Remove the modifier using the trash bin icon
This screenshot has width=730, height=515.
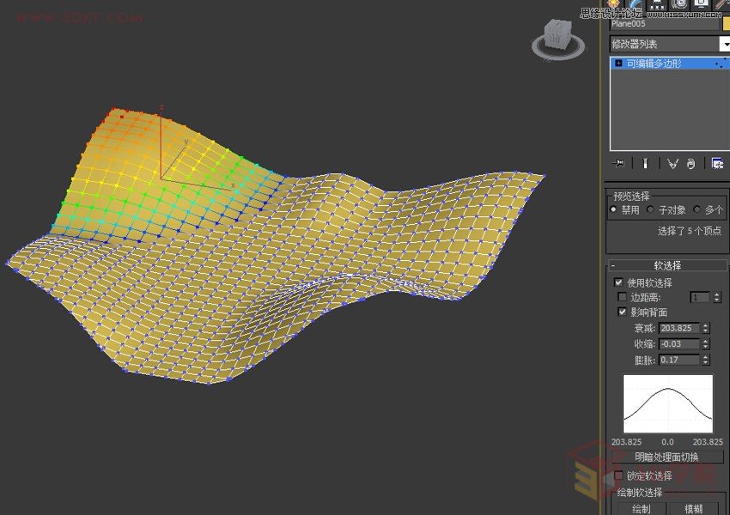pos(691,163)
